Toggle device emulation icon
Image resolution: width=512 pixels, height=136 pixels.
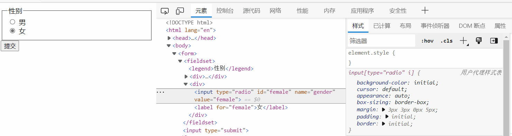180,11
